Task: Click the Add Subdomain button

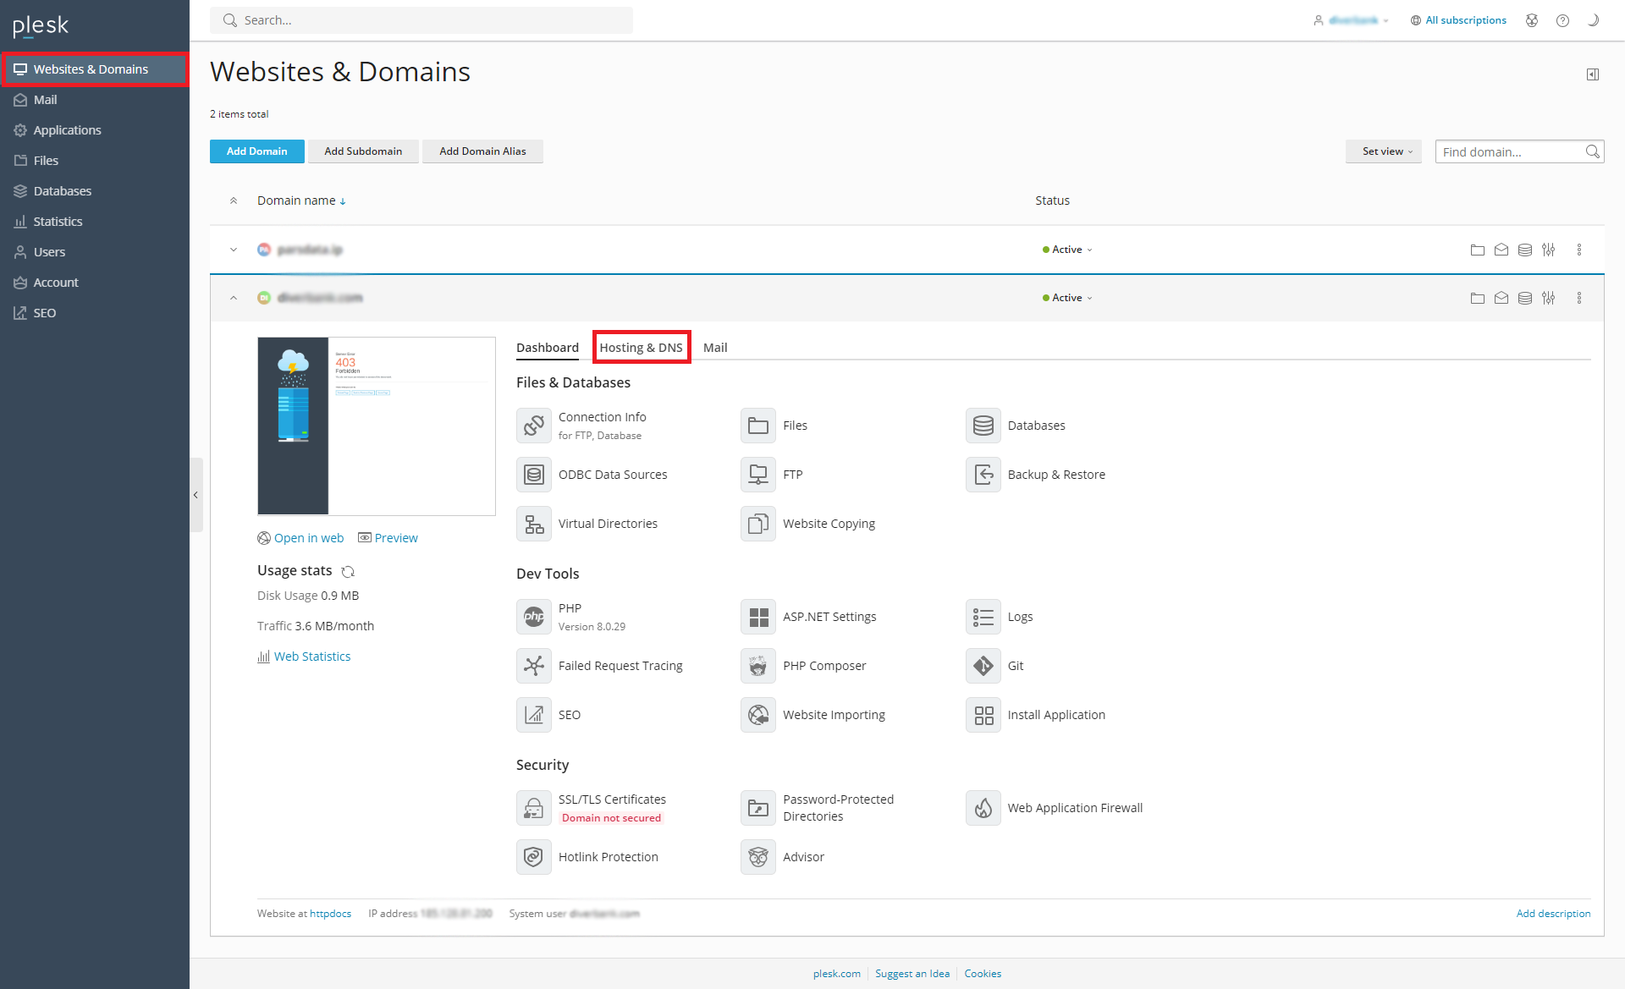Action: pos(363,151)
